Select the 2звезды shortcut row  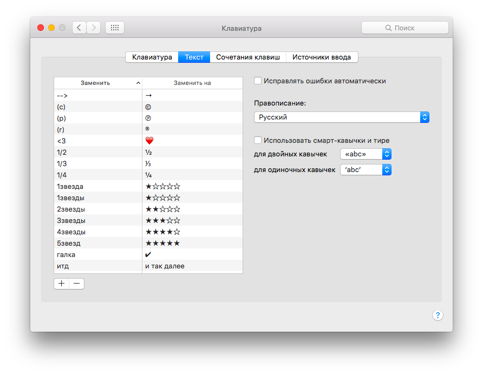click(x=148, y=209)
